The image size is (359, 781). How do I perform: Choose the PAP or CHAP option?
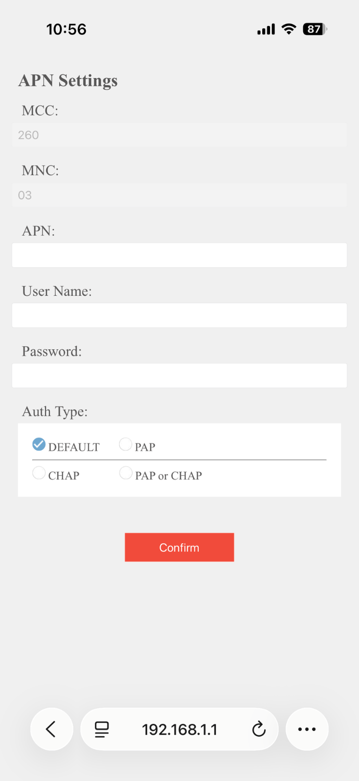[x=125, y=473]
